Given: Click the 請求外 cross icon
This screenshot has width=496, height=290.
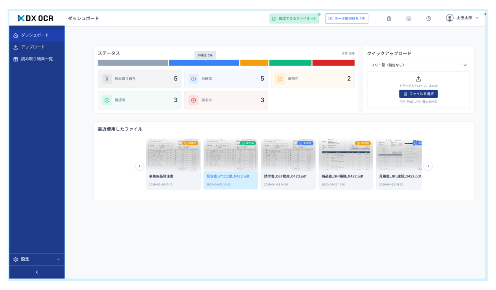Looking at the screenshot, I should point(193,100).
